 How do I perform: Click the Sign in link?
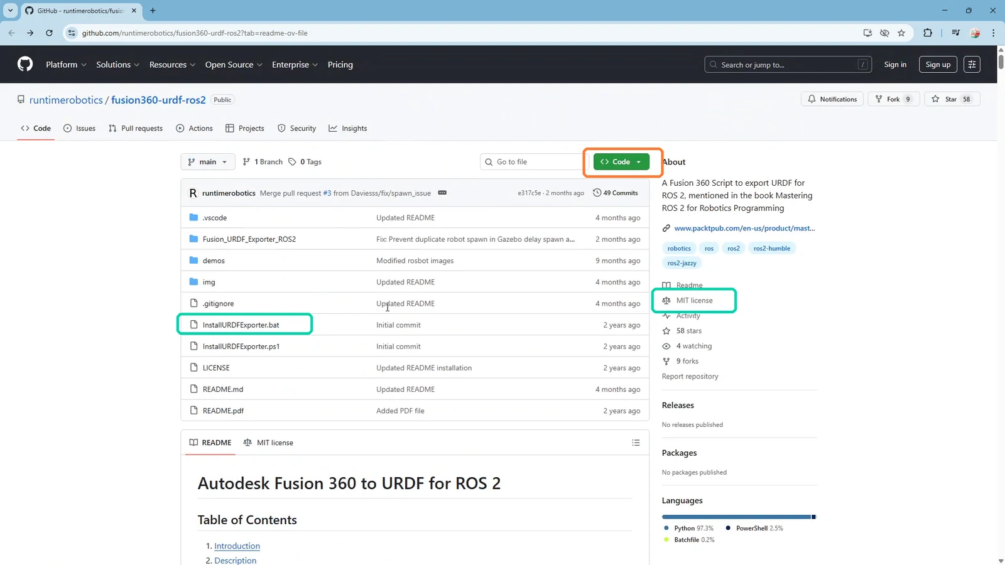(895, 65)
